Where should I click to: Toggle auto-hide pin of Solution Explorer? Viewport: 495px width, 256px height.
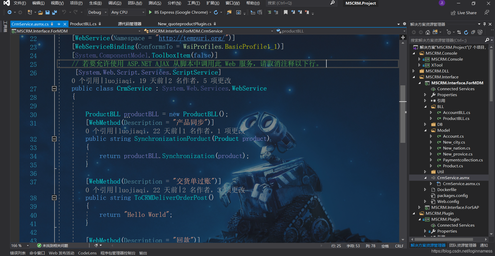(x=484, y=24)
